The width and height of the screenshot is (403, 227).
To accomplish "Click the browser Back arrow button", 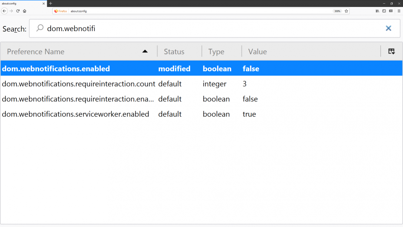I will (4, 11).
